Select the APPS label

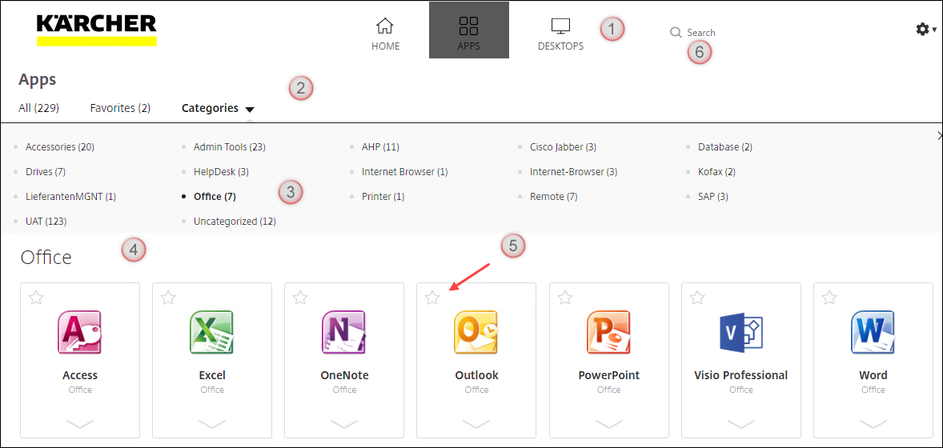(x=468, y=46)
